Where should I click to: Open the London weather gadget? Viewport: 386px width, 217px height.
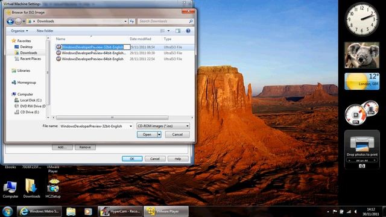362,81
